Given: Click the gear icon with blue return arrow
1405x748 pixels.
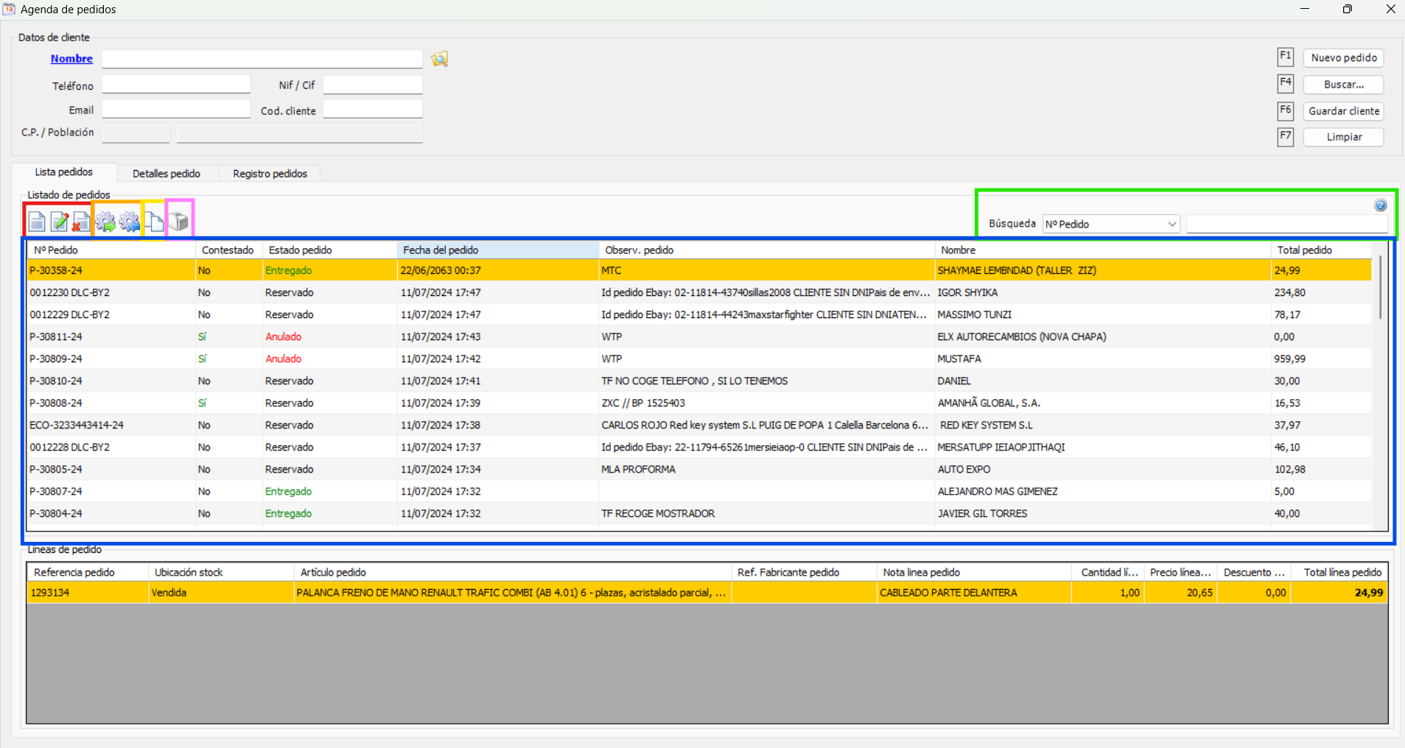Looking at the screenshot, I should click(x=129, y=220).
